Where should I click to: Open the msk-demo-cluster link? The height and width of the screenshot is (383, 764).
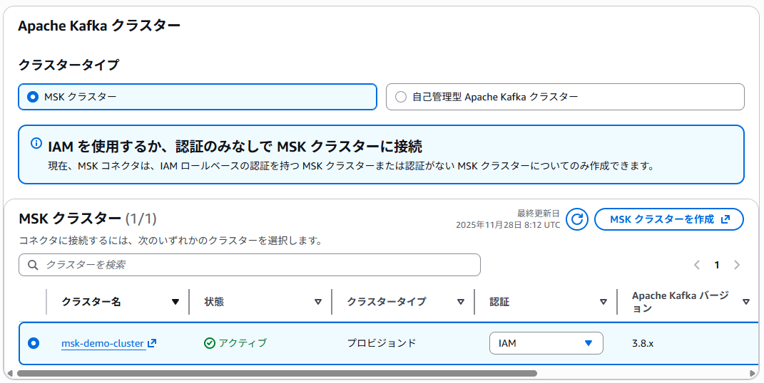point(103,343)
